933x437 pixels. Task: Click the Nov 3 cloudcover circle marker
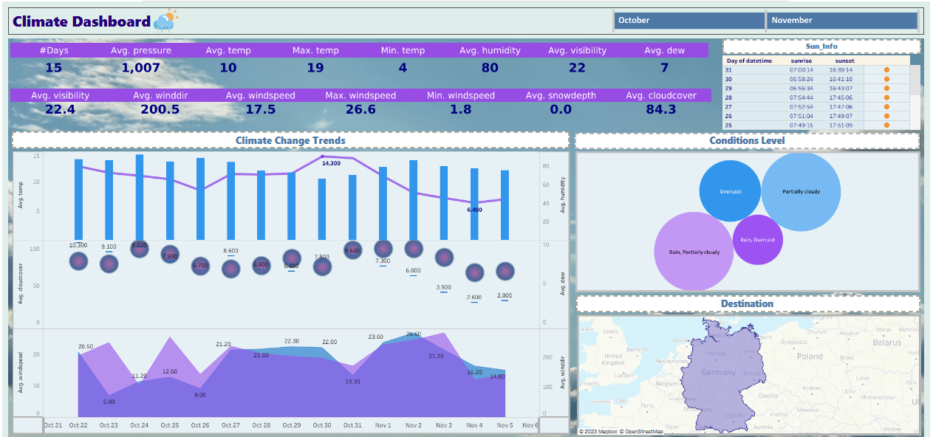(x=443, y=257)
